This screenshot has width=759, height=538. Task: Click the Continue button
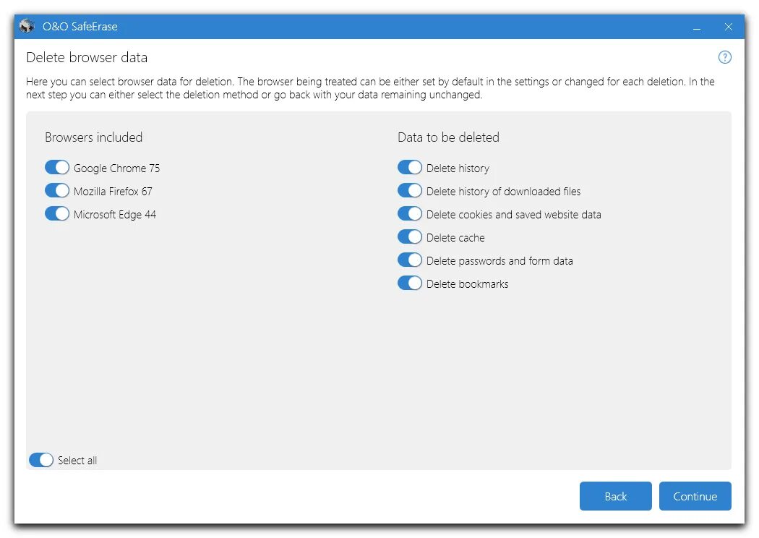695,496
